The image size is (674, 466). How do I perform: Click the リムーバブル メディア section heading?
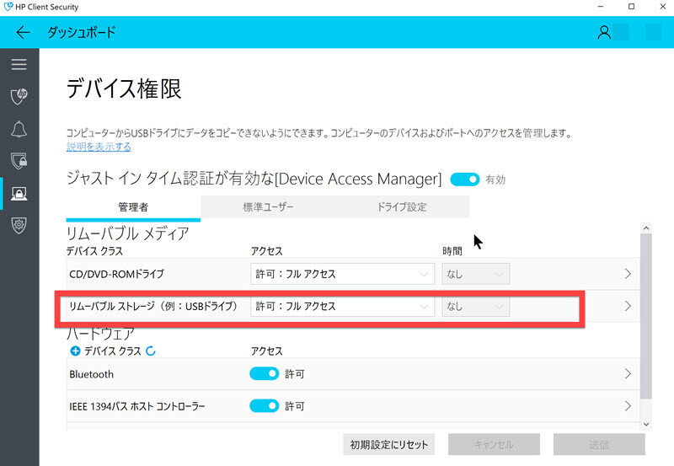click(x=128, y=234)
